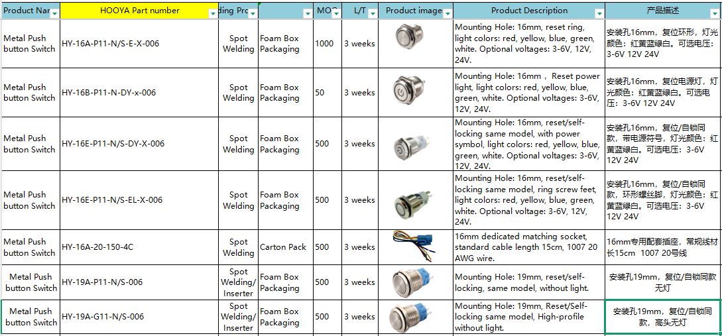Click the HY-16A-P11-N/S-E-X-006 switch image

408,36
